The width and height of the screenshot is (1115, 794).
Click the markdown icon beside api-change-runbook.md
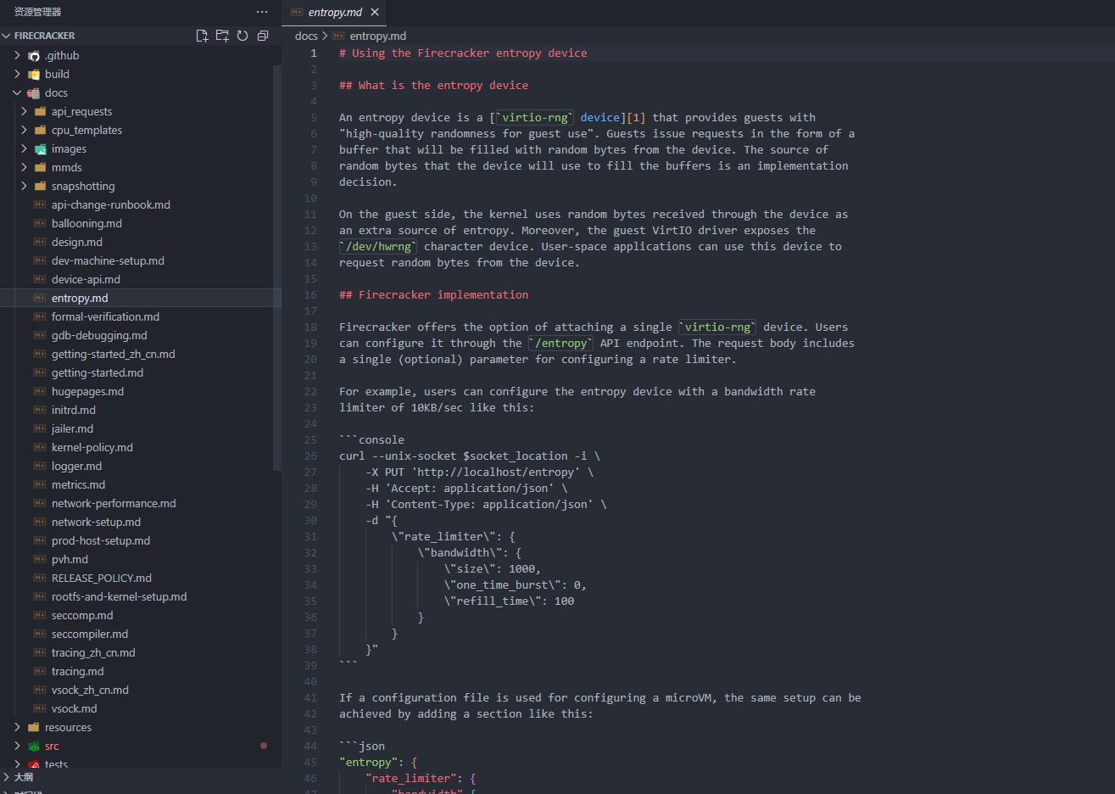click(40, 204)
